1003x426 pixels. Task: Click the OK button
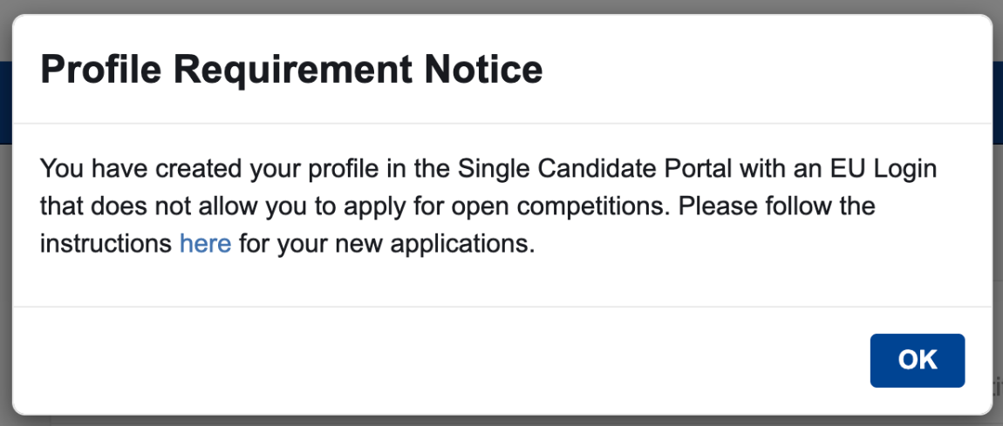point(917,360)
